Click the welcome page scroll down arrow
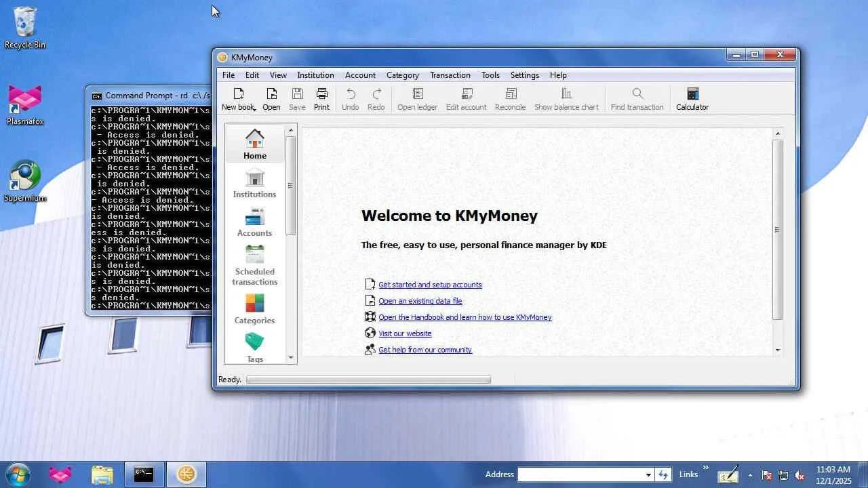Screen dimensions: 868x488 coord(778,350)
